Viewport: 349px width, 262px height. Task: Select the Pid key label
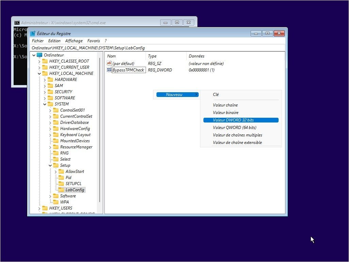(x=68, y=177)
